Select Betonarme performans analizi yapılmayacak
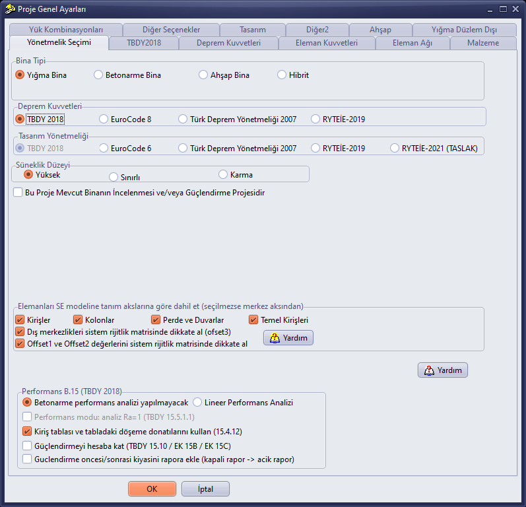Image resolution: width=526 pixels, height=507 pixels. [x=106, y=402]
